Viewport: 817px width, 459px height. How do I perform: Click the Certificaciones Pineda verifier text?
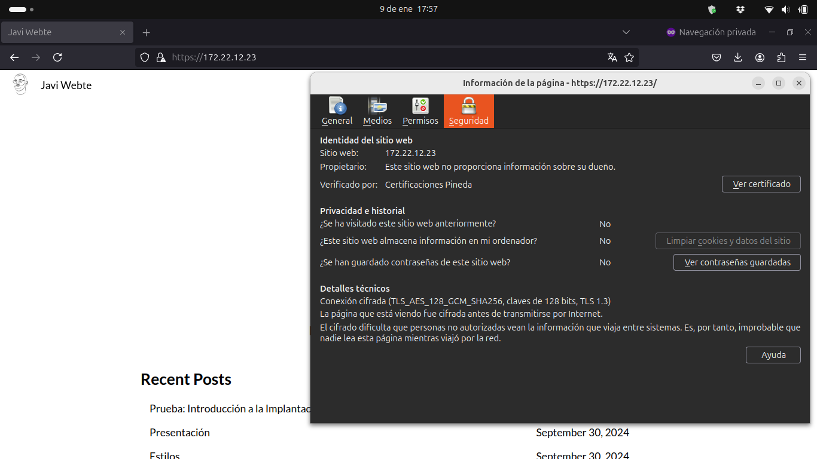pyautogui.click(x=428, y=185)
